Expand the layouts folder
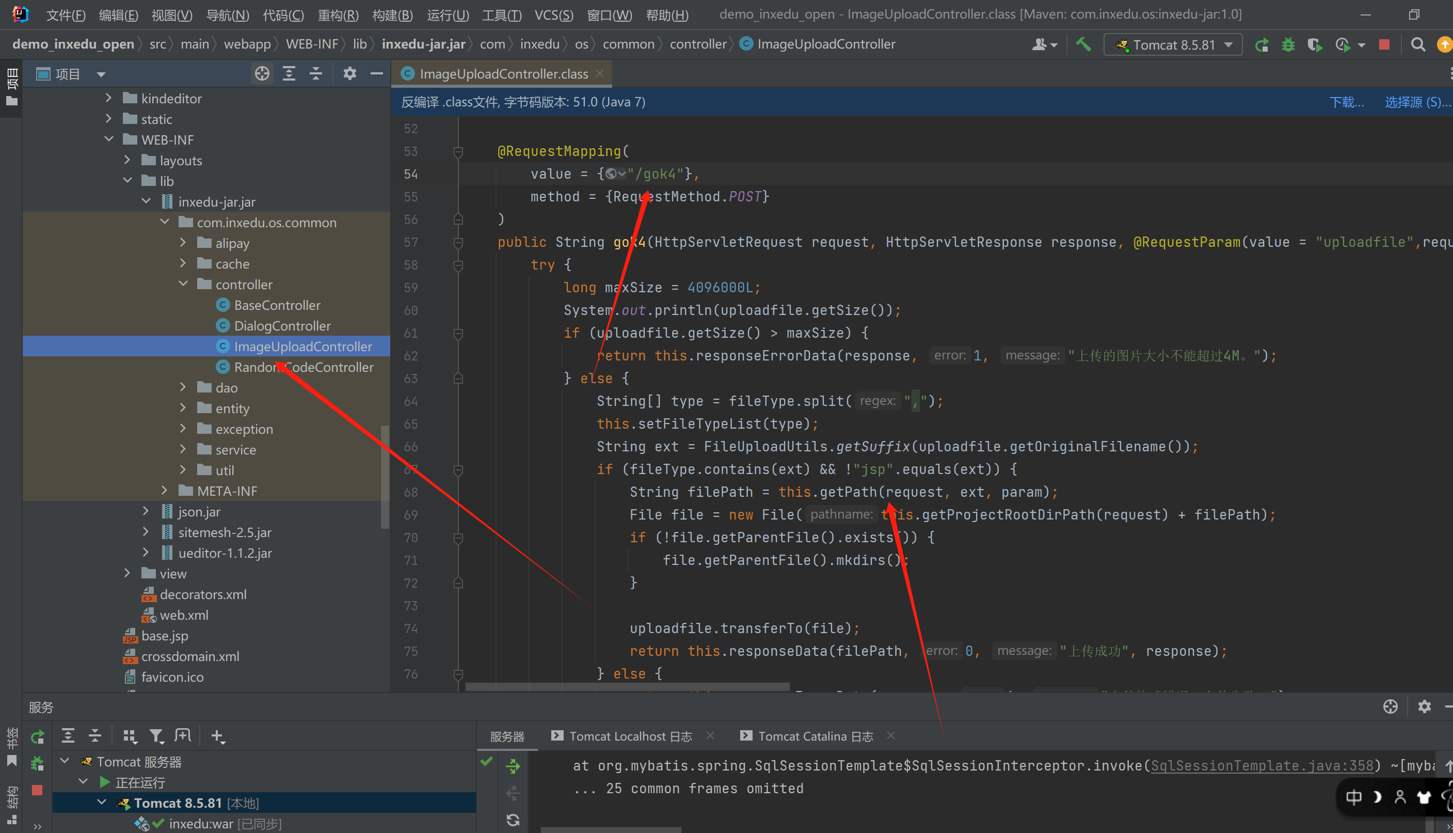The image size is (1453, 833). pos(127,160)
